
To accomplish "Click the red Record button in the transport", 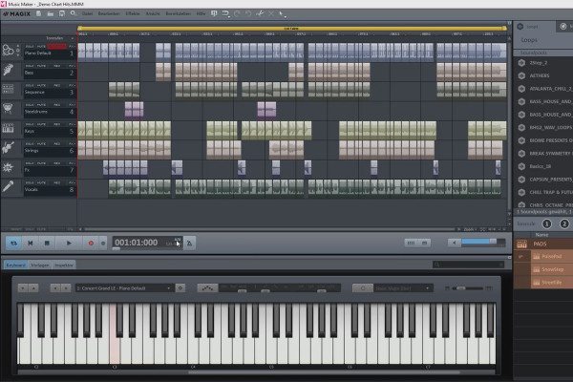I will (x=91, y=244).
